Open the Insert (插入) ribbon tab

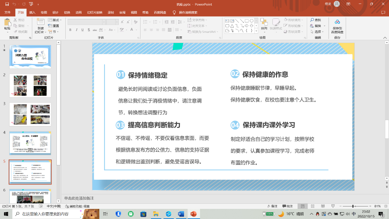pos(32,13)
